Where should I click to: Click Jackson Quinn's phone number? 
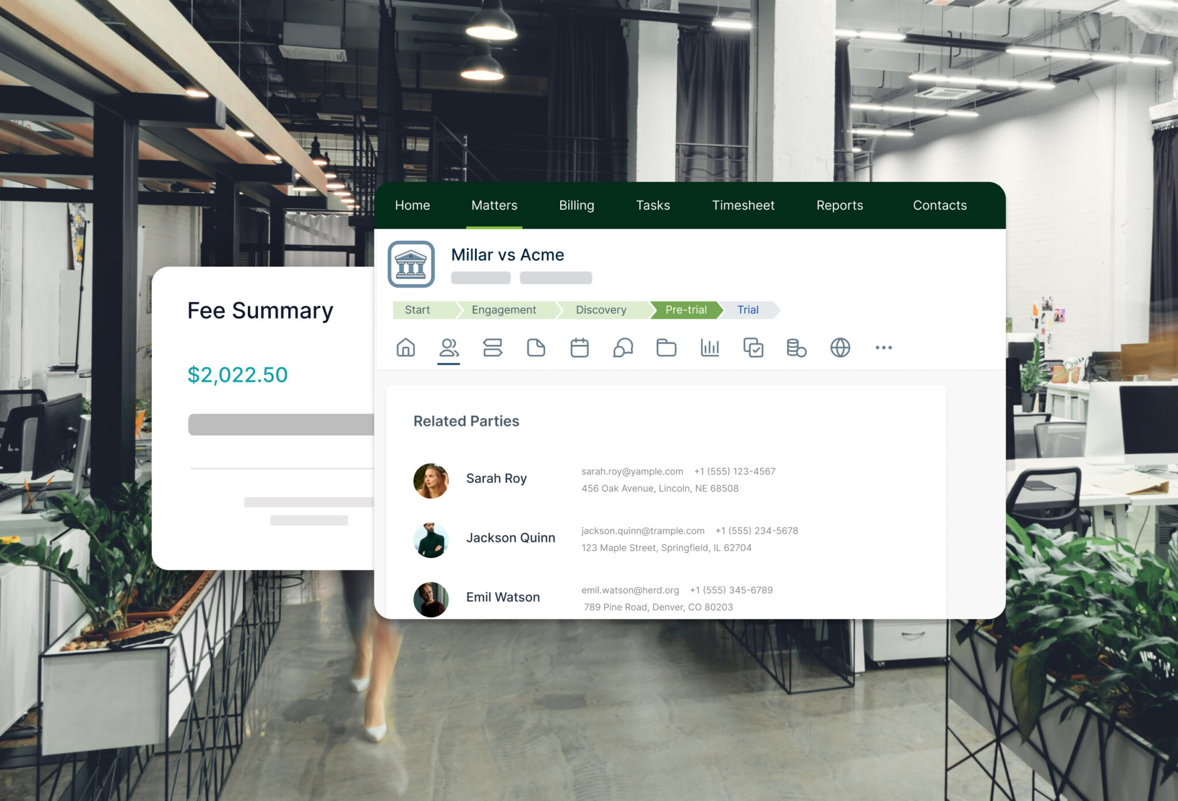click(x=757, y=530)
